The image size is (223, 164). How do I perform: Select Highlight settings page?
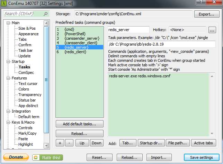[26, 144]
